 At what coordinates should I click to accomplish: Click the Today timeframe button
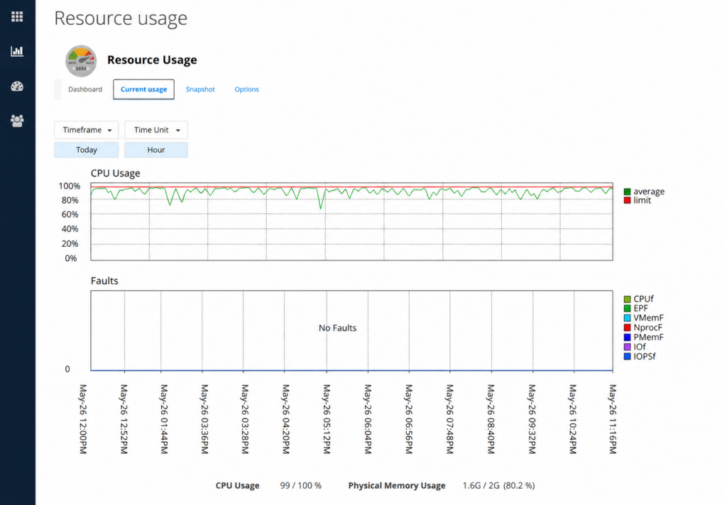click(x=87, y=150)
